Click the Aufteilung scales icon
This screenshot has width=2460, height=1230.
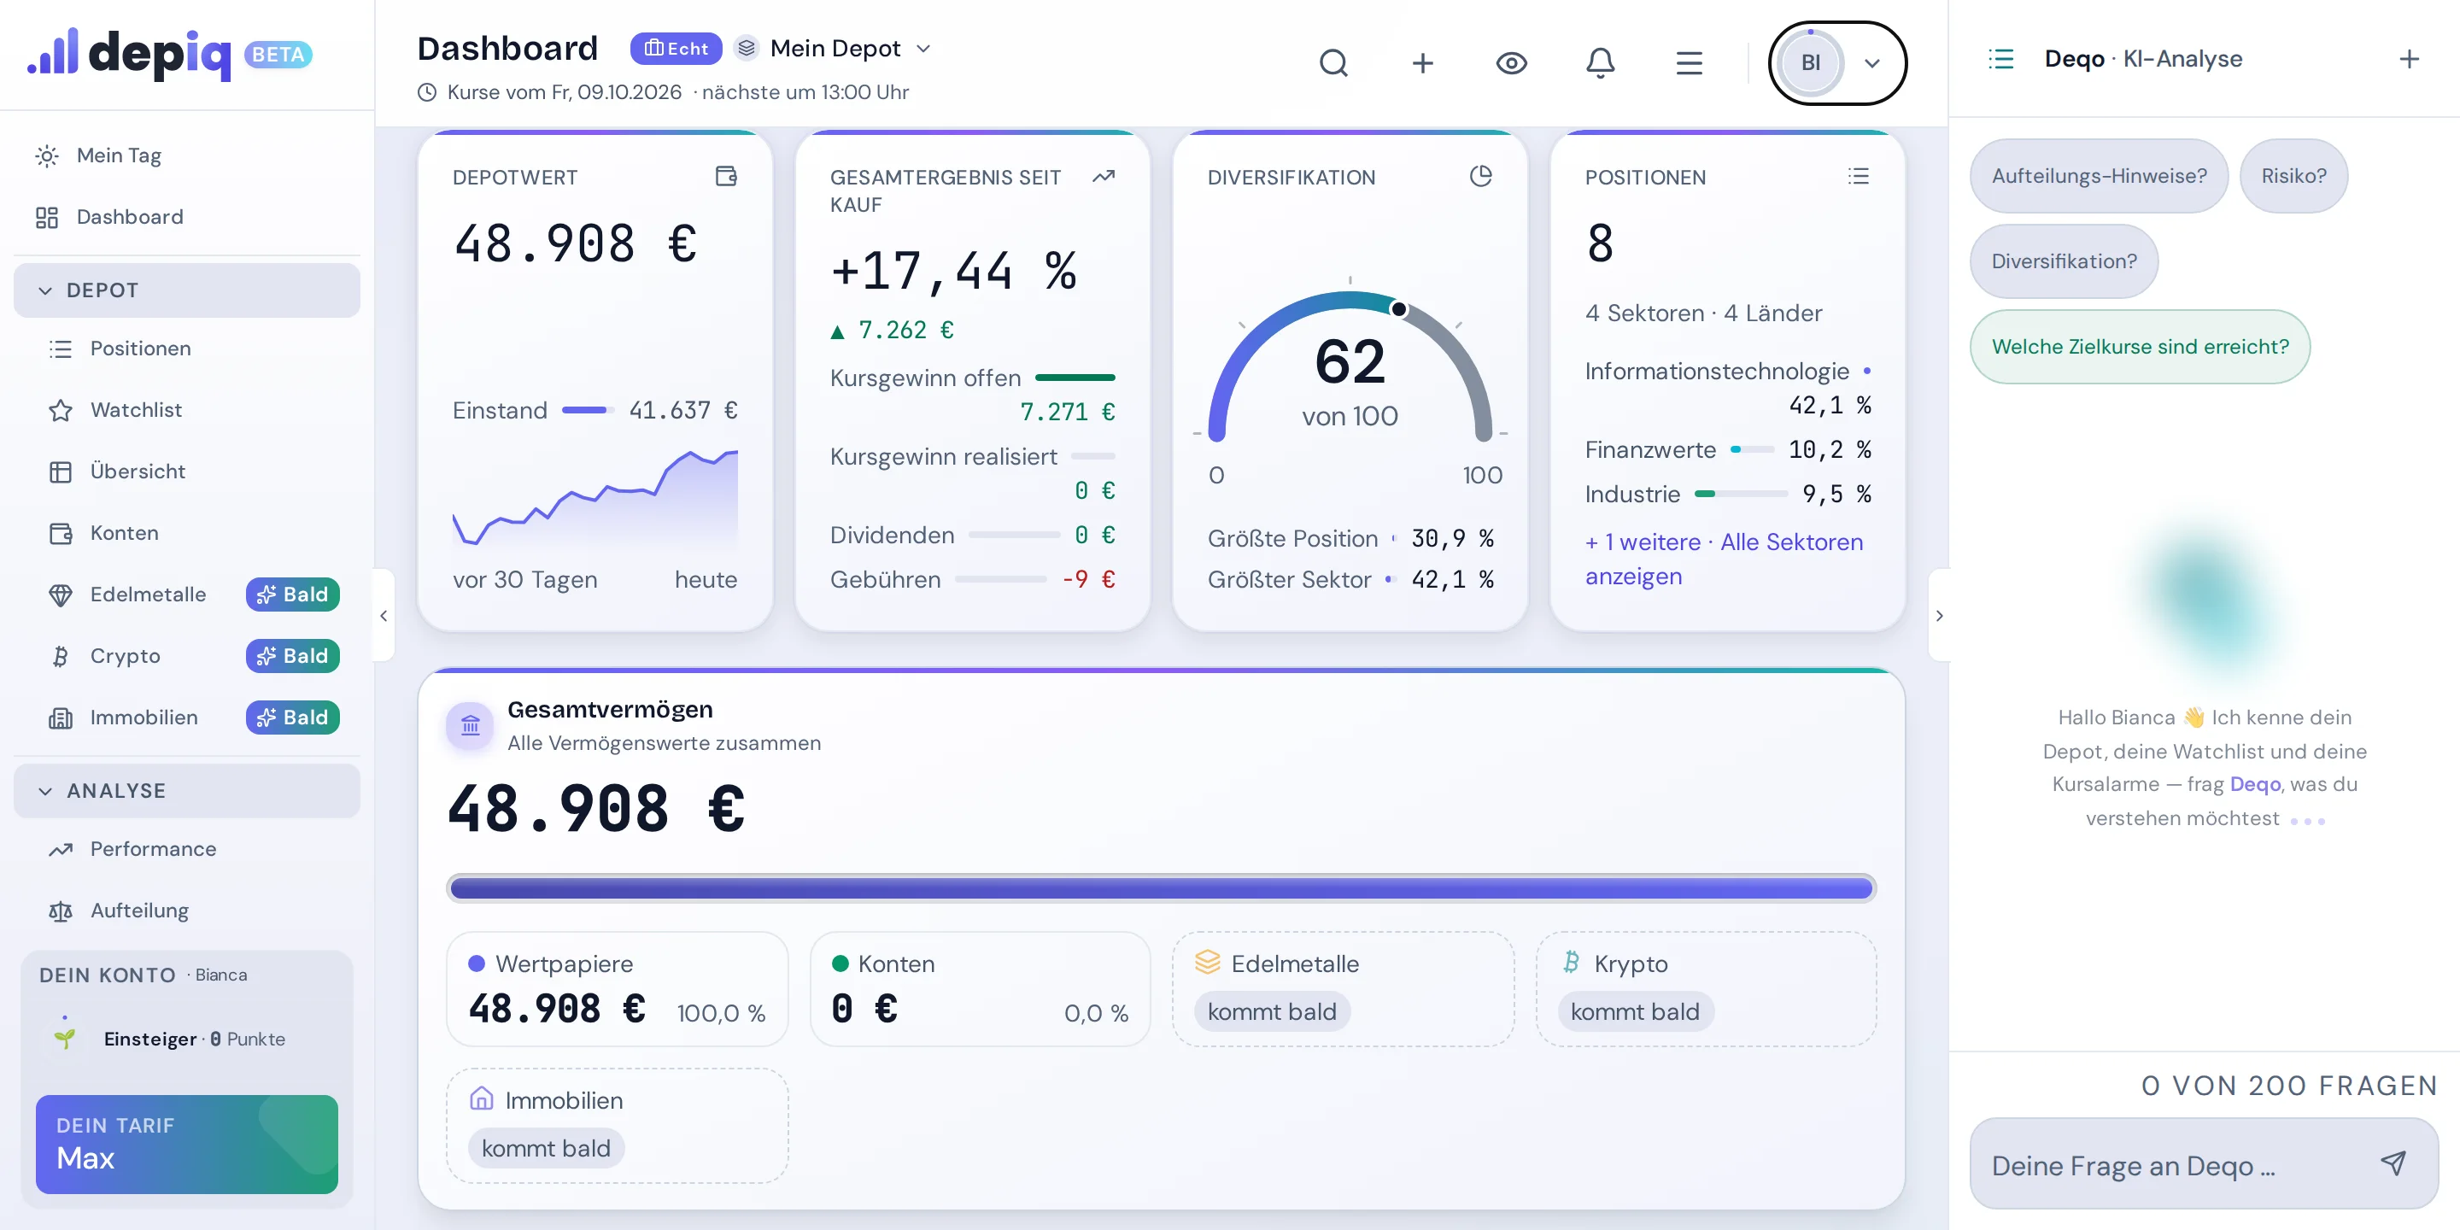60,911
